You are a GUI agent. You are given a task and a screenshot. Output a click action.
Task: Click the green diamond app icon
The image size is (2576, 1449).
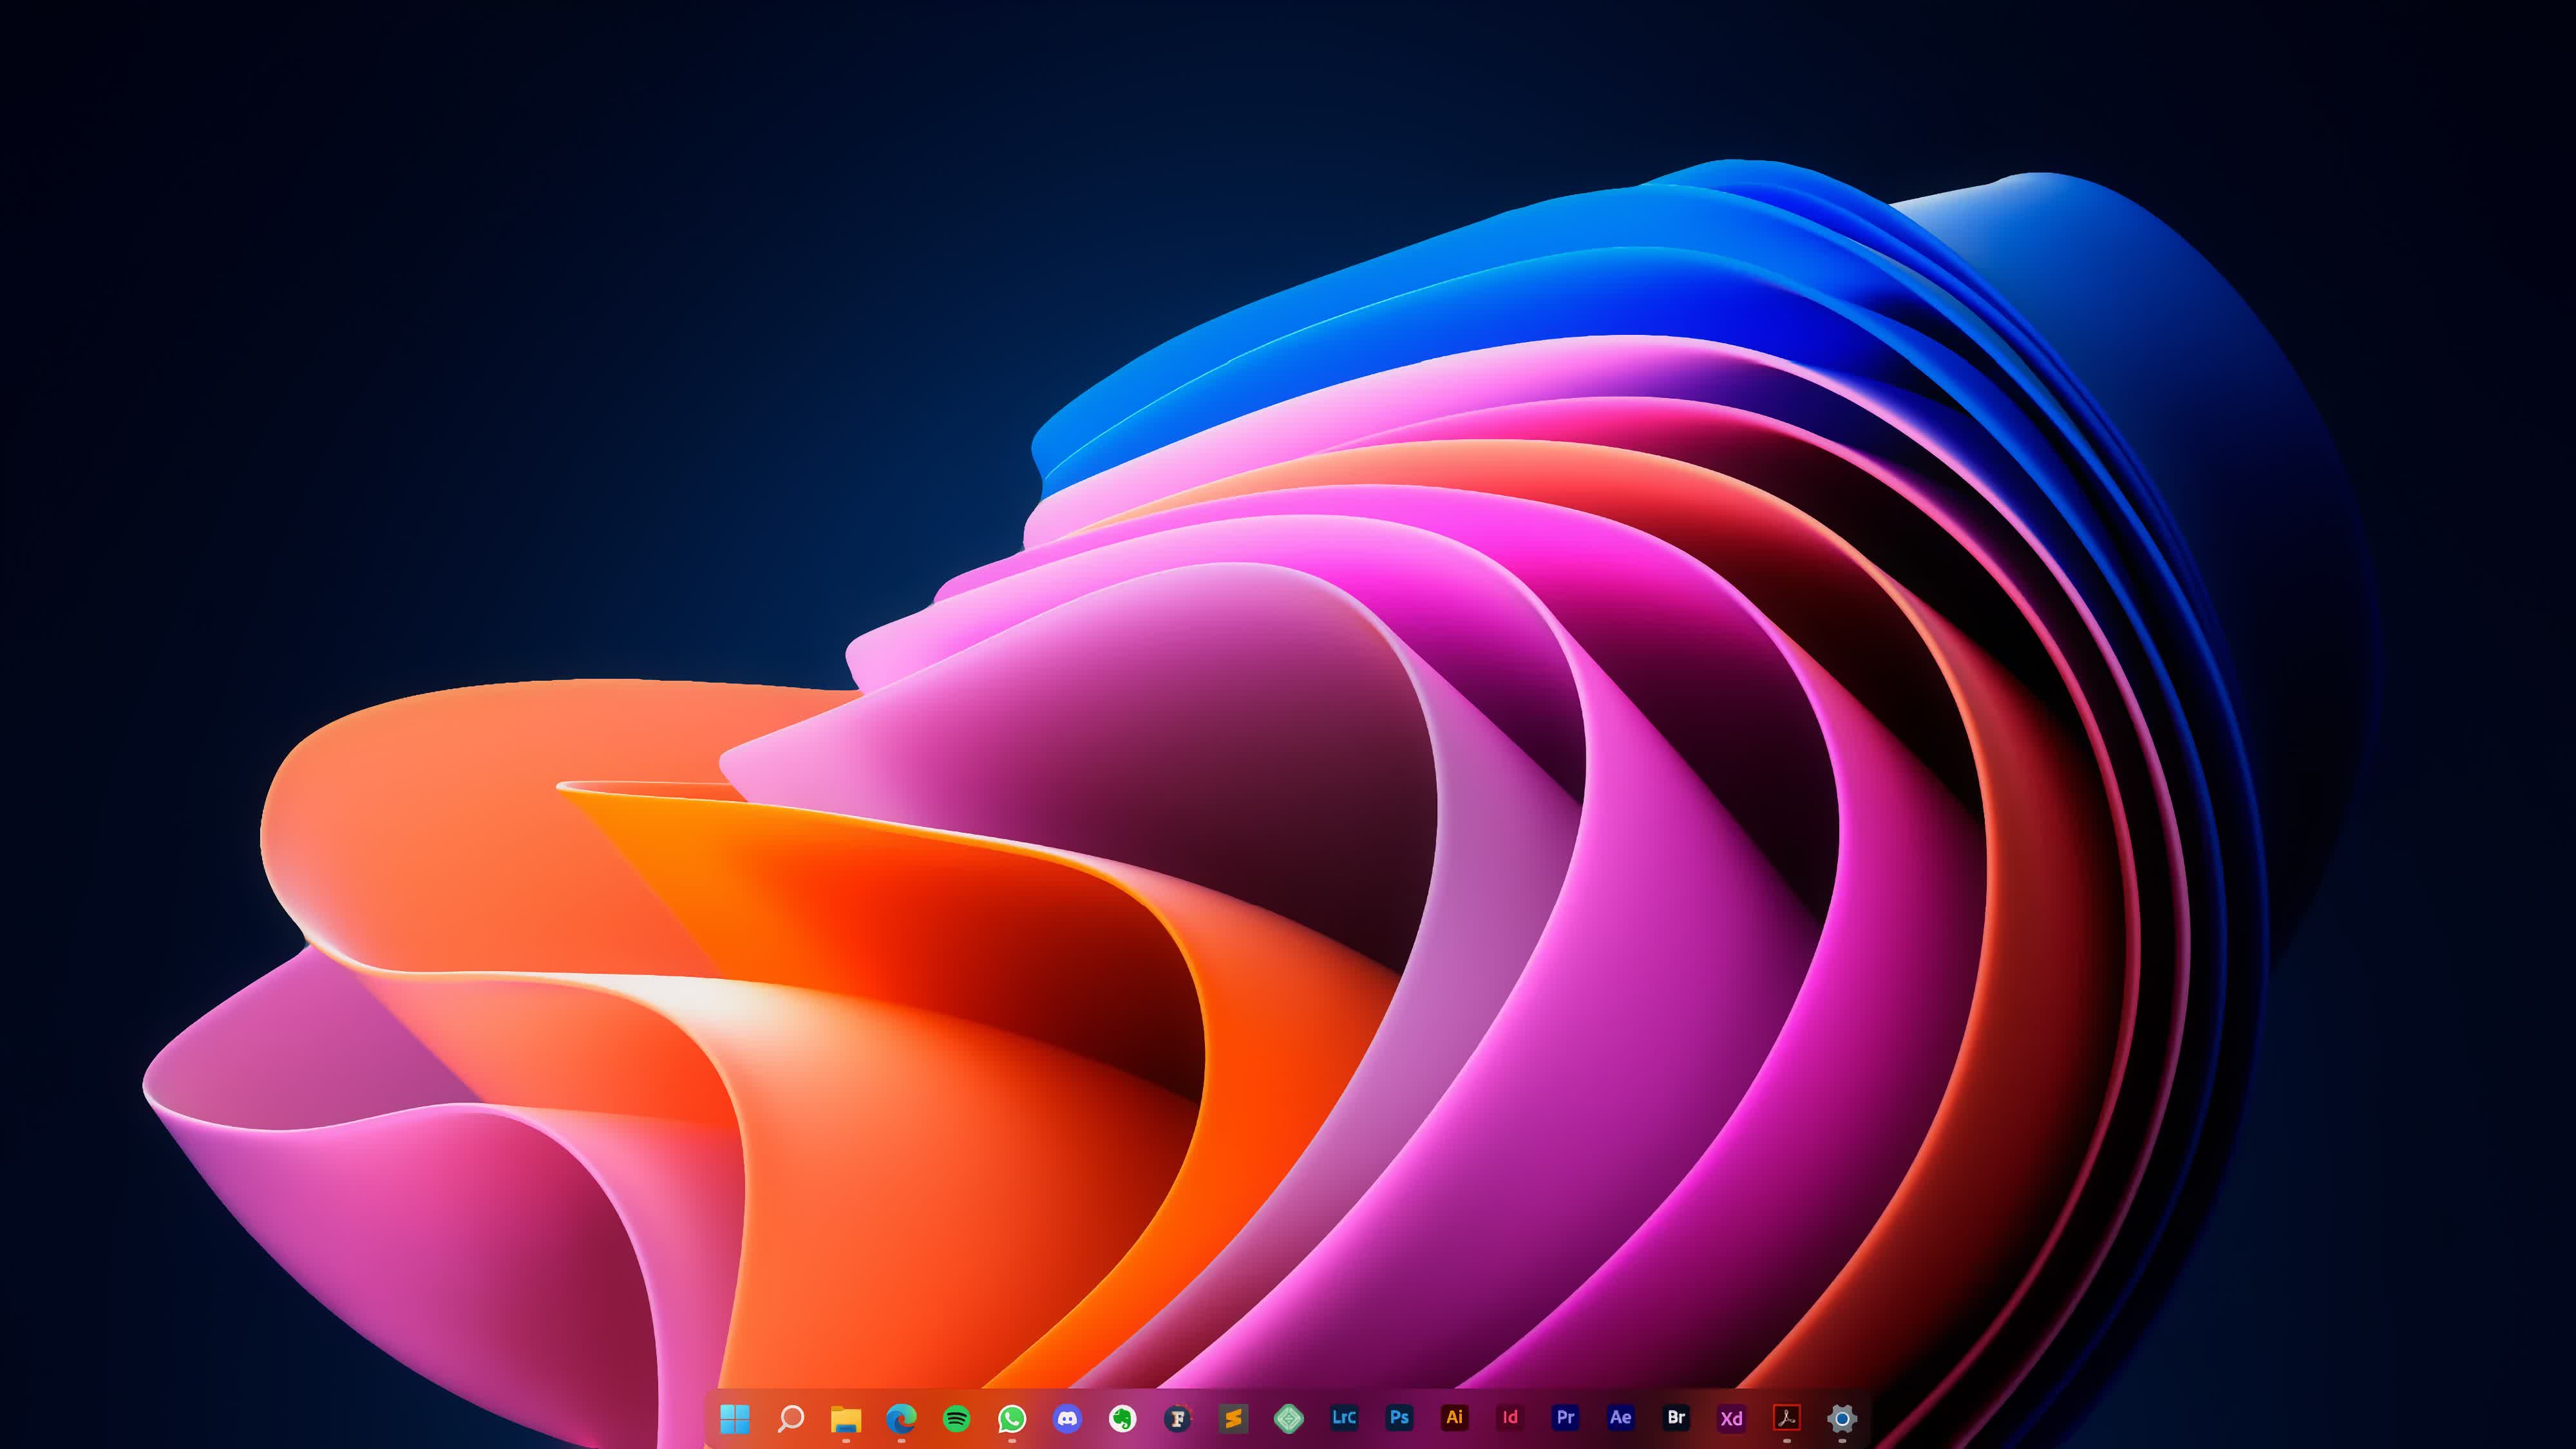(x=1289, y=1417)
